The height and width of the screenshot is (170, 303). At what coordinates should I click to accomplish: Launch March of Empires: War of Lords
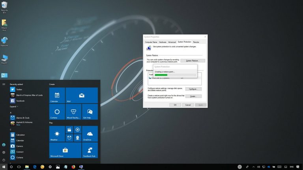click(26, 95)
